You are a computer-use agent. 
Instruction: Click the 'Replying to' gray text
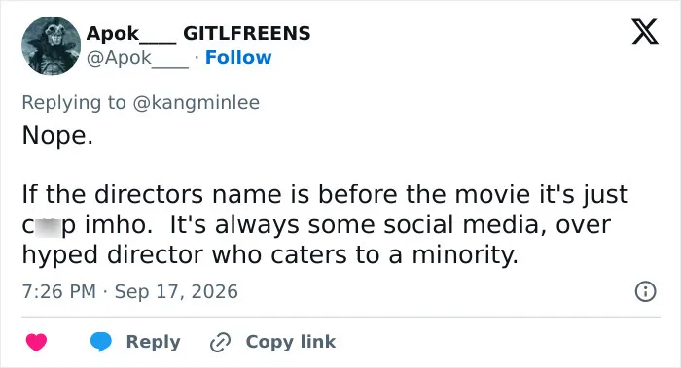(74, 103)
